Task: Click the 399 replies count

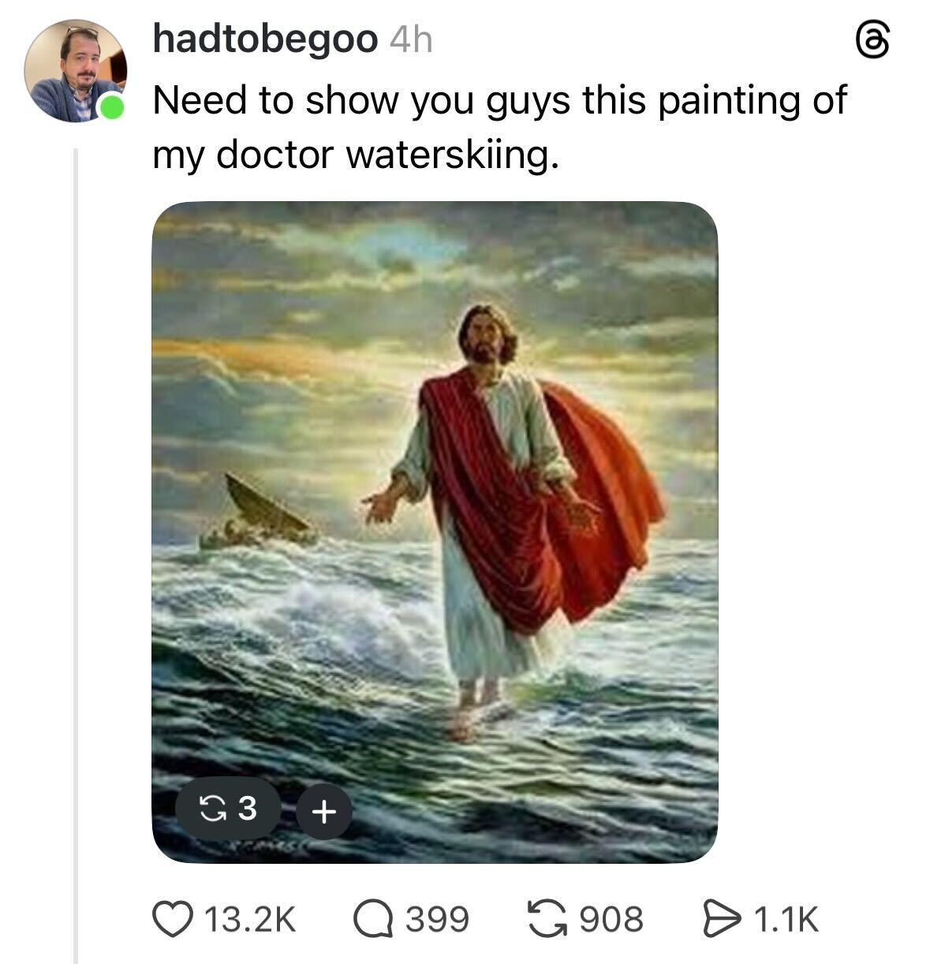Action: pyautogui.click(x=437, y=919)
